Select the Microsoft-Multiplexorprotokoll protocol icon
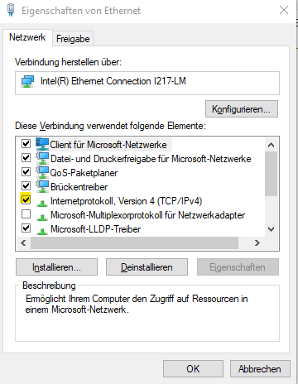Viewport: 298px width, 384px height. (x=42, y=218)
